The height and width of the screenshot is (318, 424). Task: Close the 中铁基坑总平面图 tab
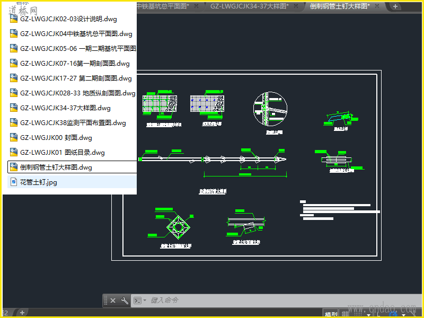click(x=196, y=6)
